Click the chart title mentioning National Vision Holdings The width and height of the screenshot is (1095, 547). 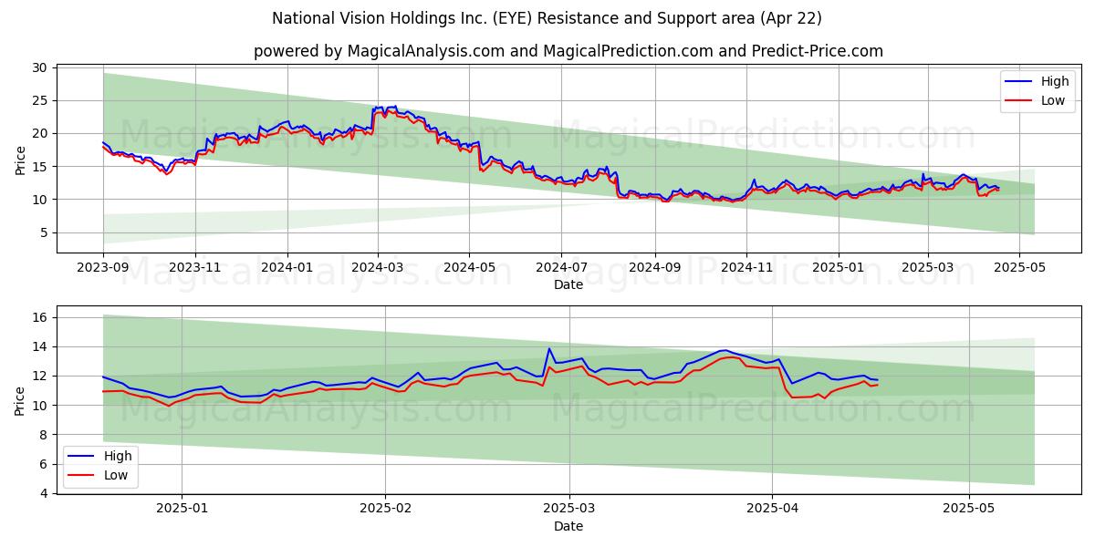point(547,18)
